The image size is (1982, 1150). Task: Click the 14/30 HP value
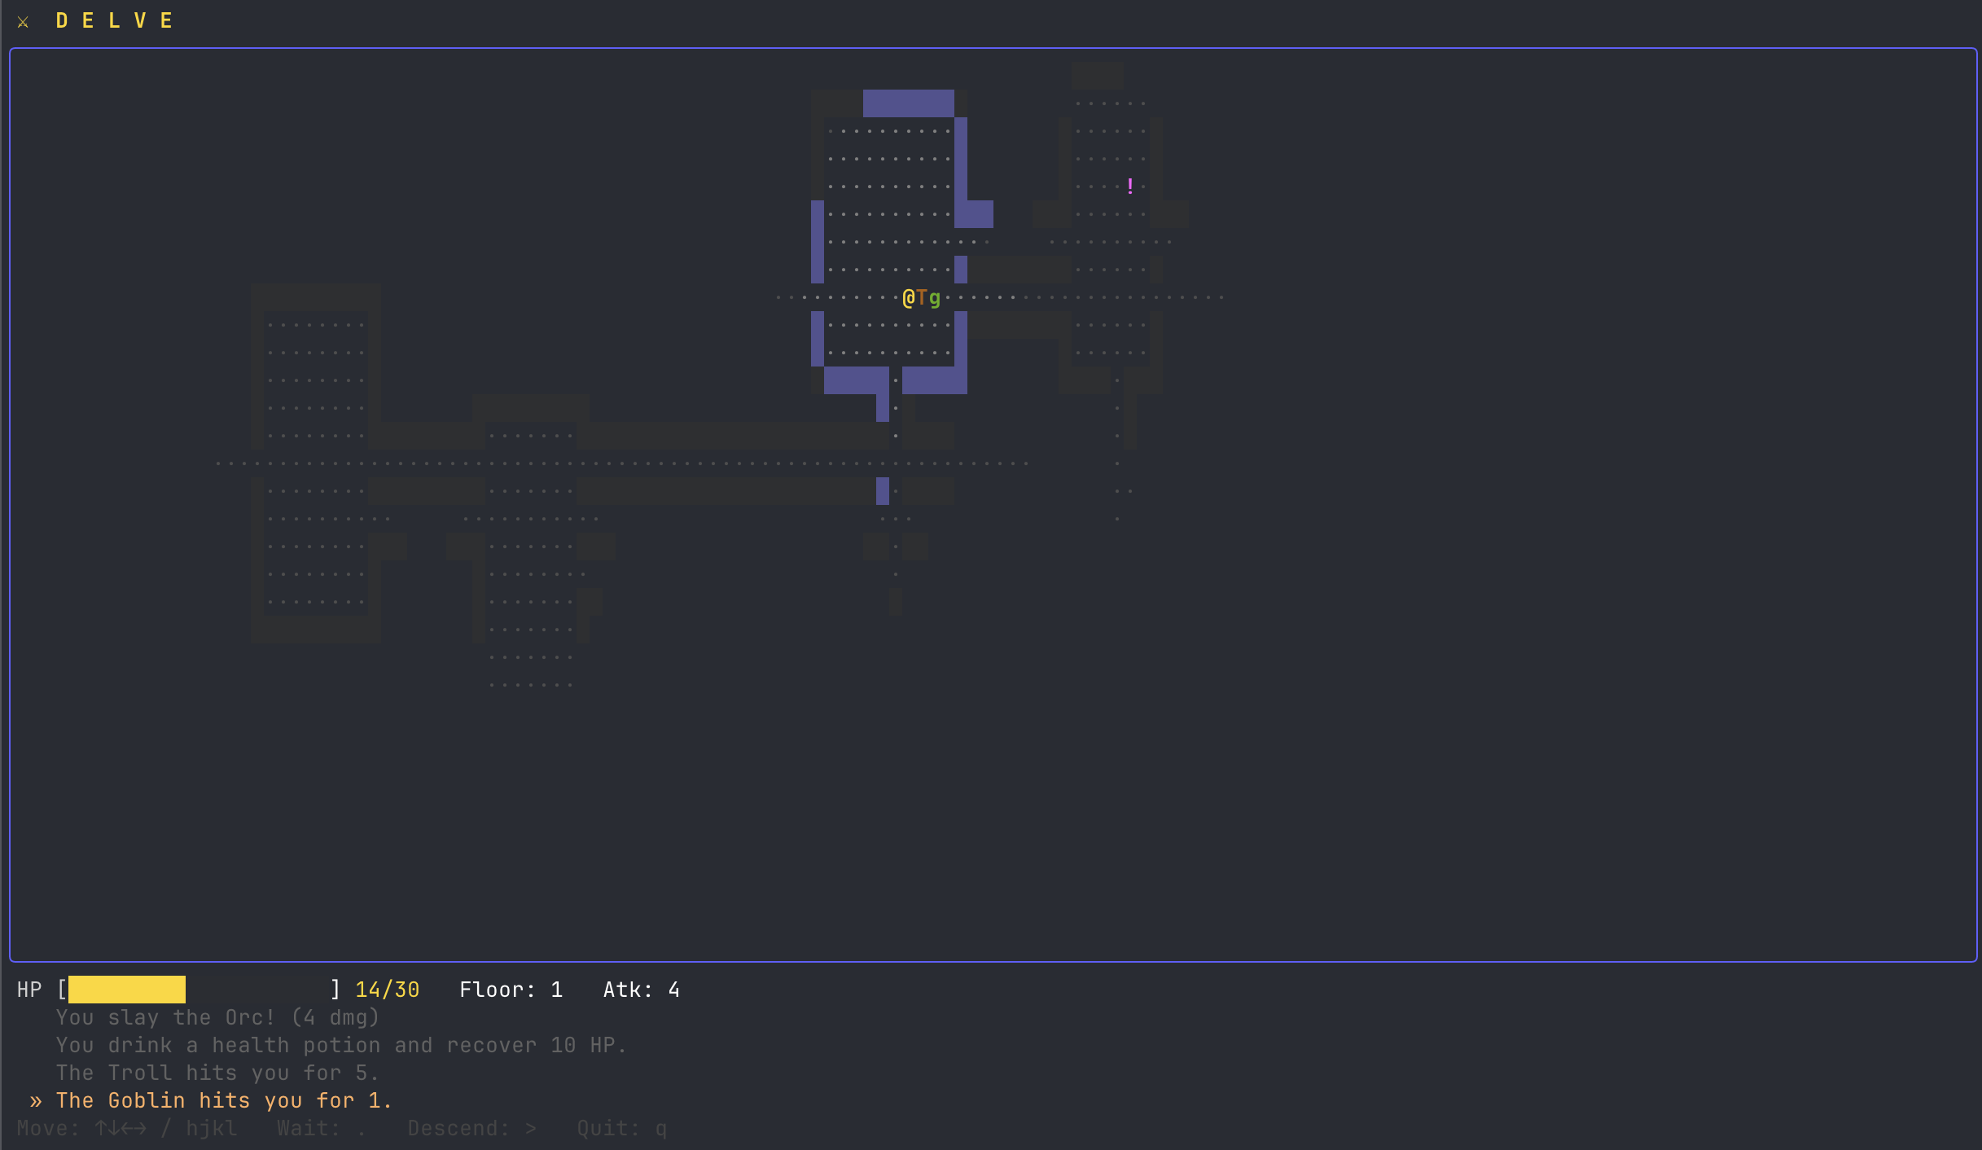388,990
